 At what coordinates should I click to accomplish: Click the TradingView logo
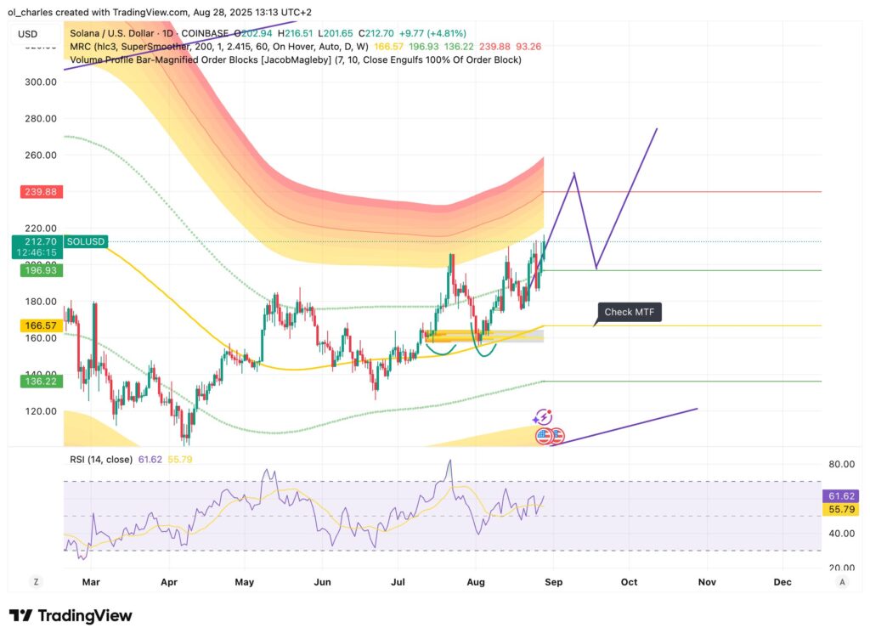[71, 615]
